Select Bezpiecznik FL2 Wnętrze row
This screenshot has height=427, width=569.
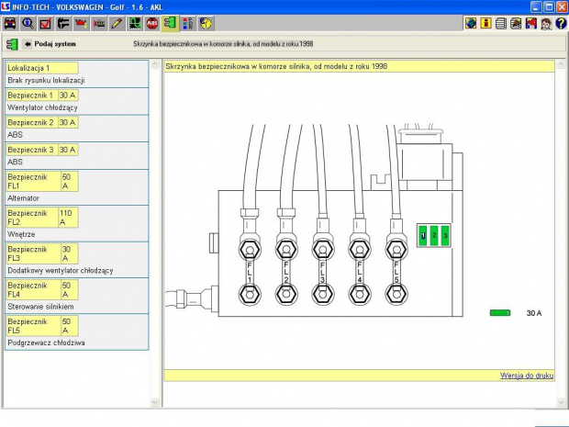76,223
